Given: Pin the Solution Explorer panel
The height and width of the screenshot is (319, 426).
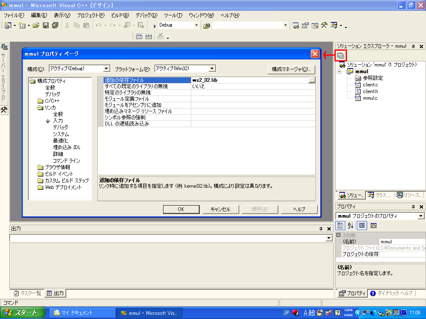Looking at the screenshot, I should point(413,47).
